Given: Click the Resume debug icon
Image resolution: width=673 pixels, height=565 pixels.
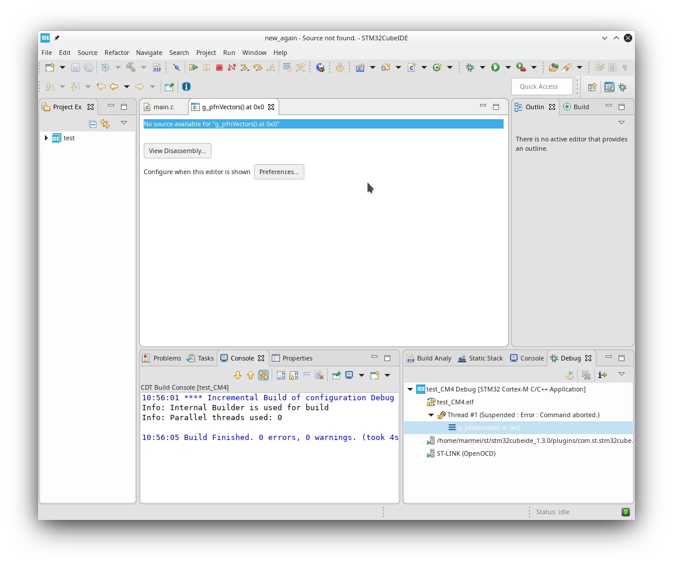Looking at the screenshot, I should 193,67.
